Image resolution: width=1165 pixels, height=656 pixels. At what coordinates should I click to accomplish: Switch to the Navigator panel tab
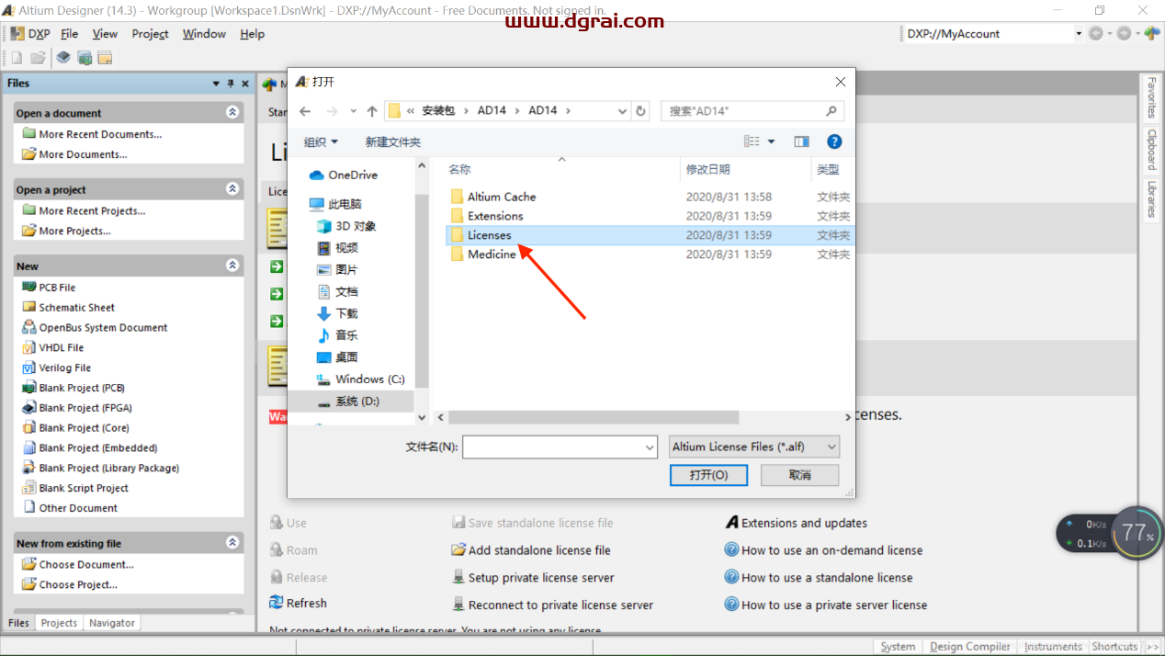[112, 623]
